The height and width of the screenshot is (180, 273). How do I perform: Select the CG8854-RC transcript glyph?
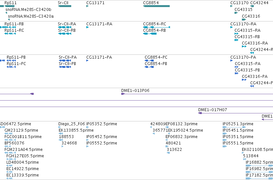[x=156, y=27]
